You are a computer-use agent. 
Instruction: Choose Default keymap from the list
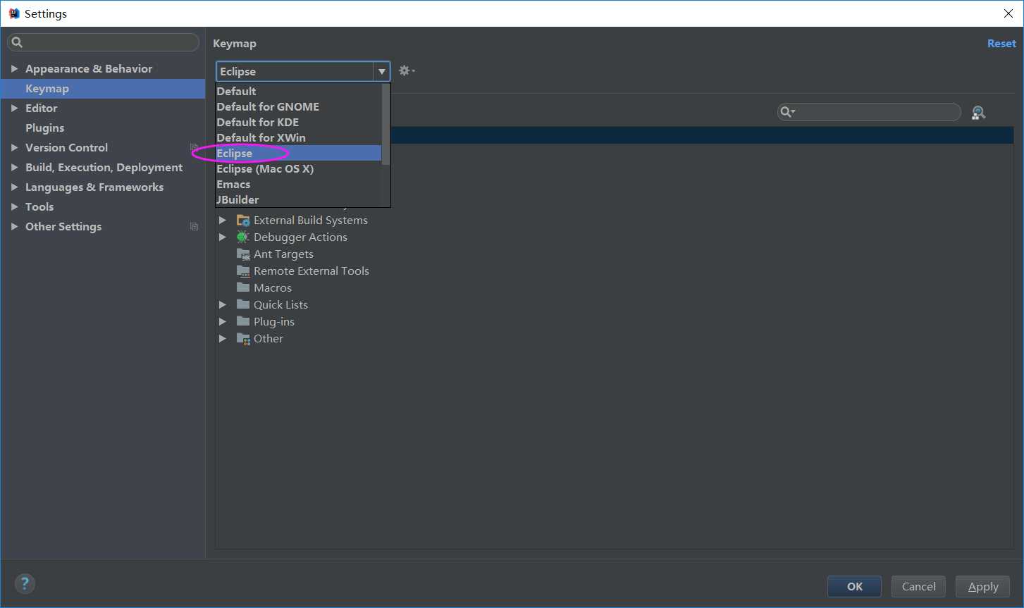tap(299, 92)
